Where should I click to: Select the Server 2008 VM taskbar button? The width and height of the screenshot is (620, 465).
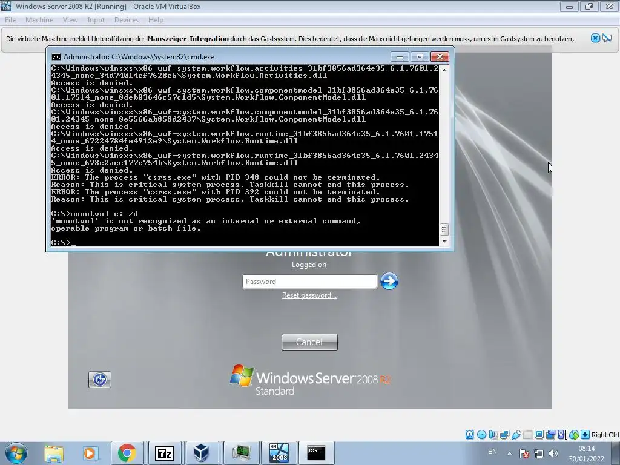(279, 453)
